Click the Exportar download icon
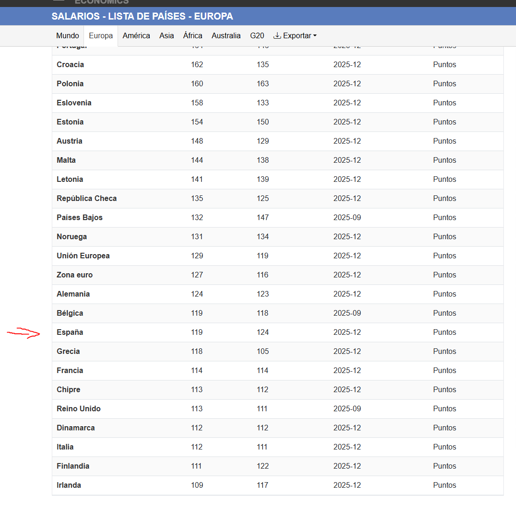The image size is (516, 505). (x=278, y=35)
